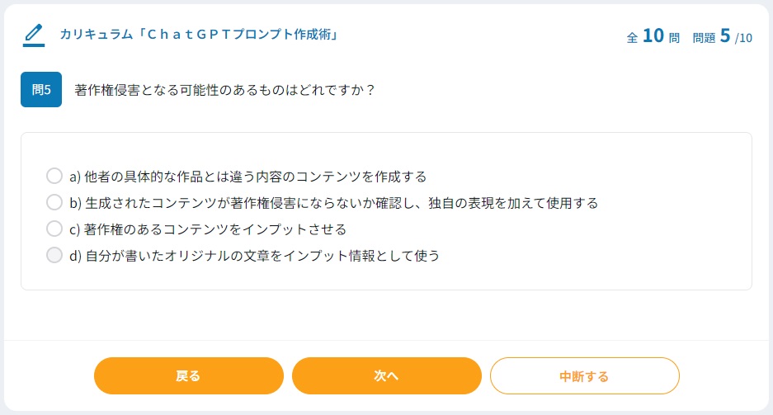Click the curriculum title ChatGPTプロンプト作成術
Viewport: 773px width, 415px height.
pyautogui.click(x=200, y=35)
